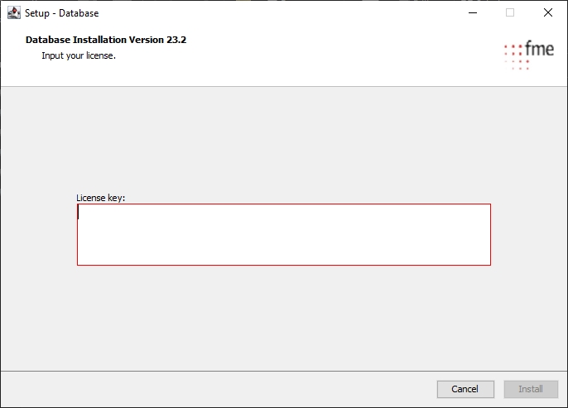This screenshot has height=408, width=568.
Task: Click gray area above the License key label
Action: pos(283,141)
